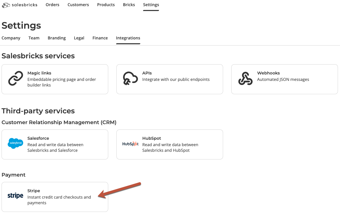Open the Magic links card title
The height and width of the screenshot is (216, 340).
[x=39, y=73]
